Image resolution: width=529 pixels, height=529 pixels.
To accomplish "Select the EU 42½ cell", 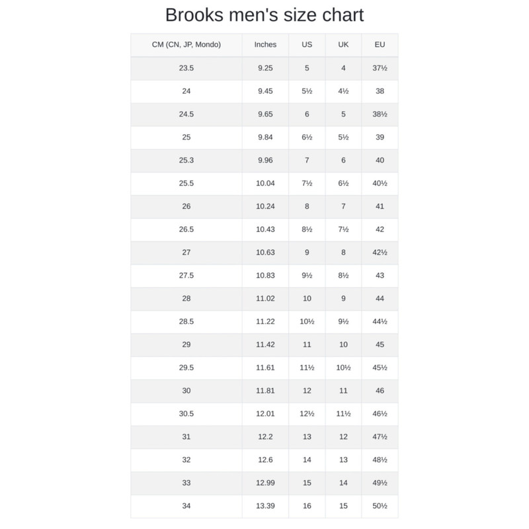I will pyautogui.click(x=380, y=253).
